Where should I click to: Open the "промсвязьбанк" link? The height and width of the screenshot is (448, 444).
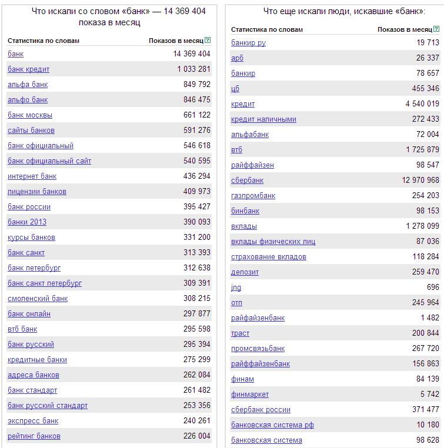coord(258,349)
